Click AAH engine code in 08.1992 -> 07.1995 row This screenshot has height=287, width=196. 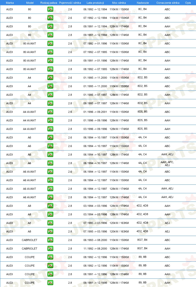[167, 69]
